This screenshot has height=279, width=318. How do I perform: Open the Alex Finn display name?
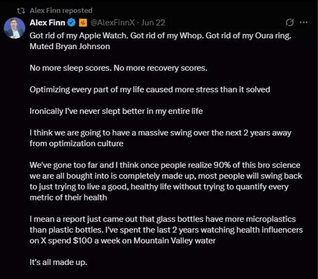[x=47, y=23]
